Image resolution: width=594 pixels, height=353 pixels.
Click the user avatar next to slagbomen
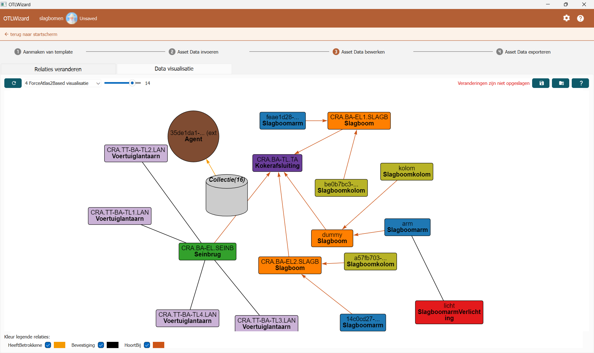[x=72, y=18]
